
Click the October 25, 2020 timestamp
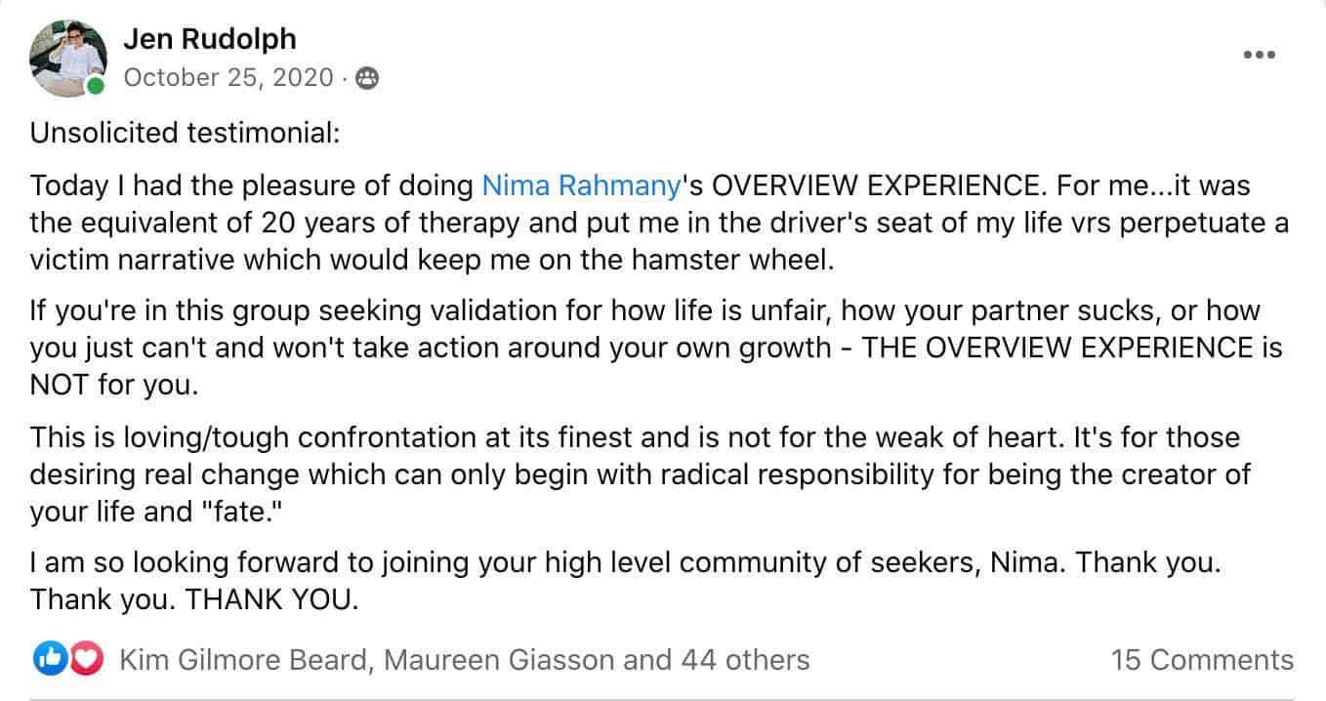(228, 77)
